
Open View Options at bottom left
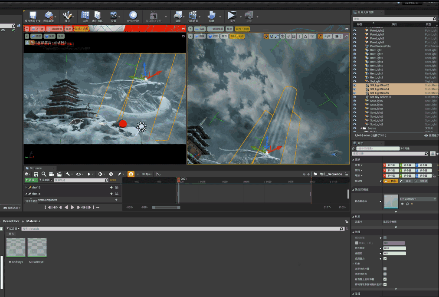pyautogui.click(x=12, y=208)
